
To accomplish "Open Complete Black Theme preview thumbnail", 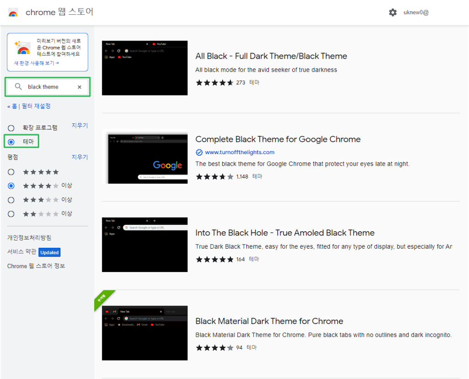I will coord(145,156).
